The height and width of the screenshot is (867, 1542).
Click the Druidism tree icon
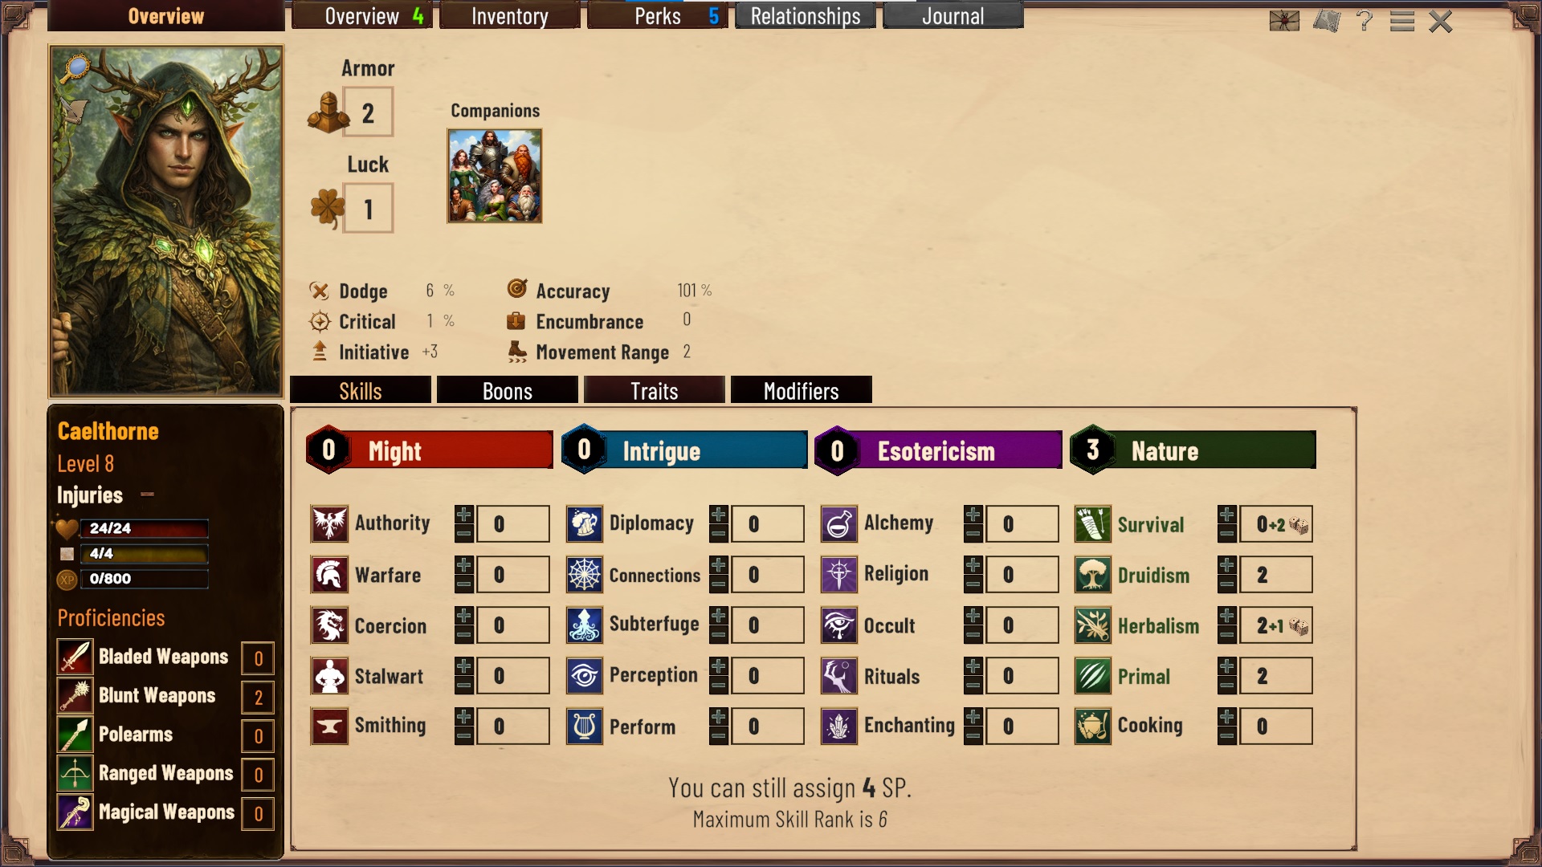[x=1092, y=575]
